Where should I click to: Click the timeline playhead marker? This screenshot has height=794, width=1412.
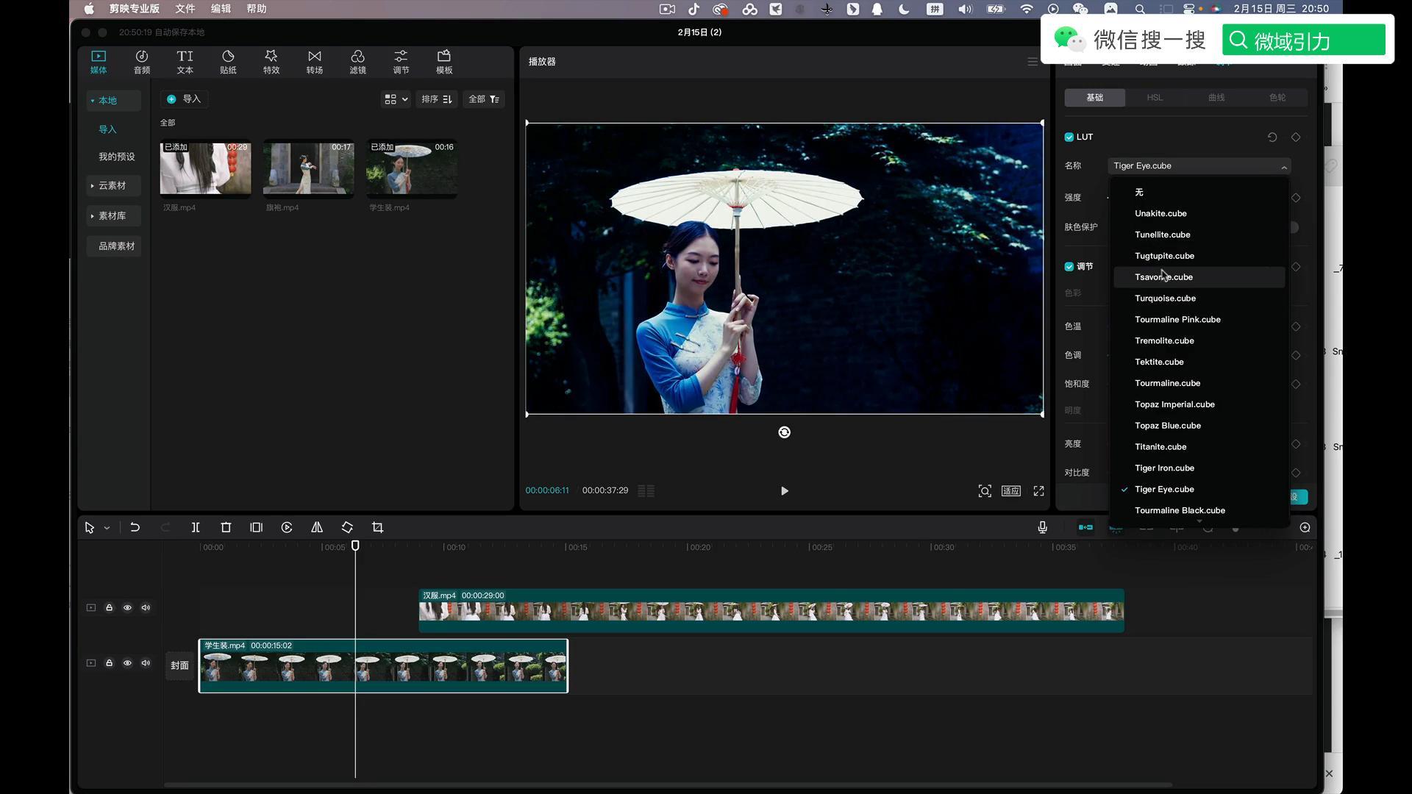[x=355, y=546]
